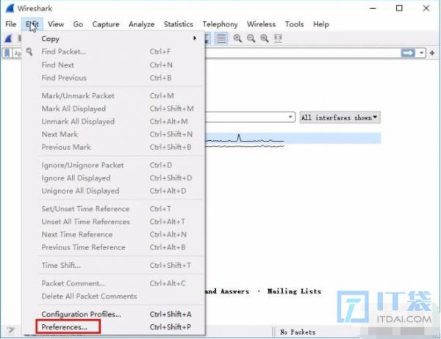Select Next Time Reference entry
Viewport: 441px width, 339px height.
tap(113, 235)
